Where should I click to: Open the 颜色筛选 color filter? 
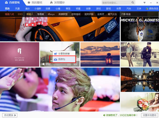tap(152, 9)
